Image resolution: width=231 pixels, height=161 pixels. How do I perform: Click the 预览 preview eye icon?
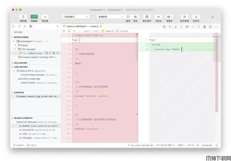tap(136, 17)
